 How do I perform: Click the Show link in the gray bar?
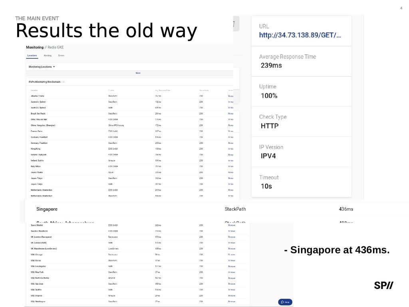click(x=138, y=73)
